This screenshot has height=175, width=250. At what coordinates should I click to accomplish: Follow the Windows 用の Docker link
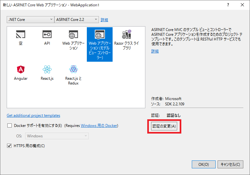(x=99, y=126)
